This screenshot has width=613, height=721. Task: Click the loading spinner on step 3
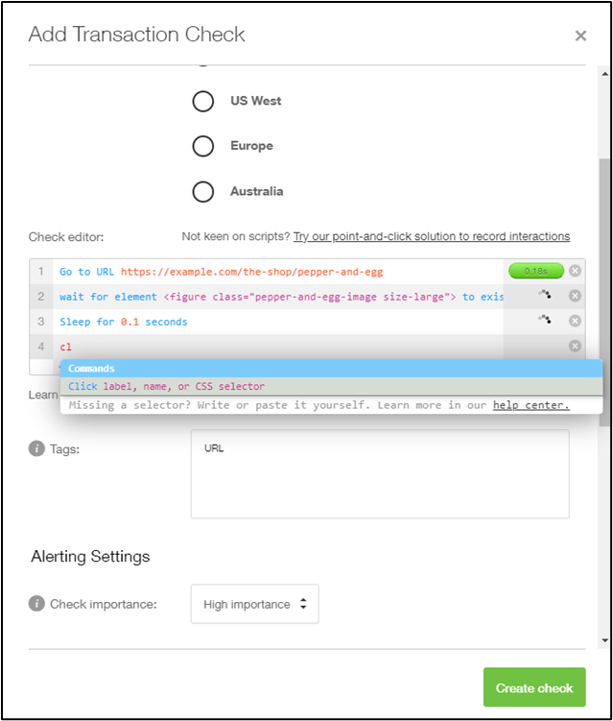(x=545, y=319)
